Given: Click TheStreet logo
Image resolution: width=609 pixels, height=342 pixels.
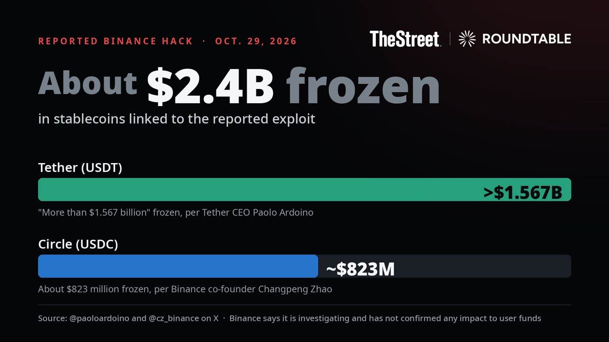Looking at the screenshot, I should 405,39.
